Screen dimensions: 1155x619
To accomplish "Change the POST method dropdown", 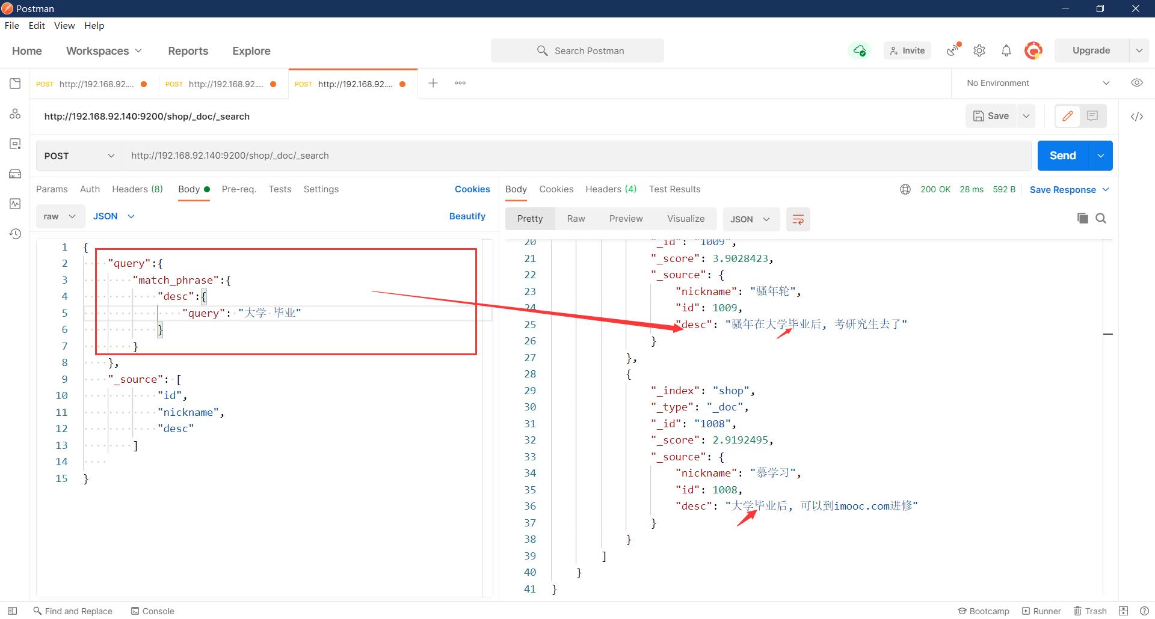I will tap(79, 156).
